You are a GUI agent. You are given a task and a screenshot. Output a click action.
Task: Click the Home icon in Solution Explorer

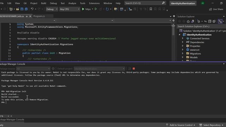point(188,22)
